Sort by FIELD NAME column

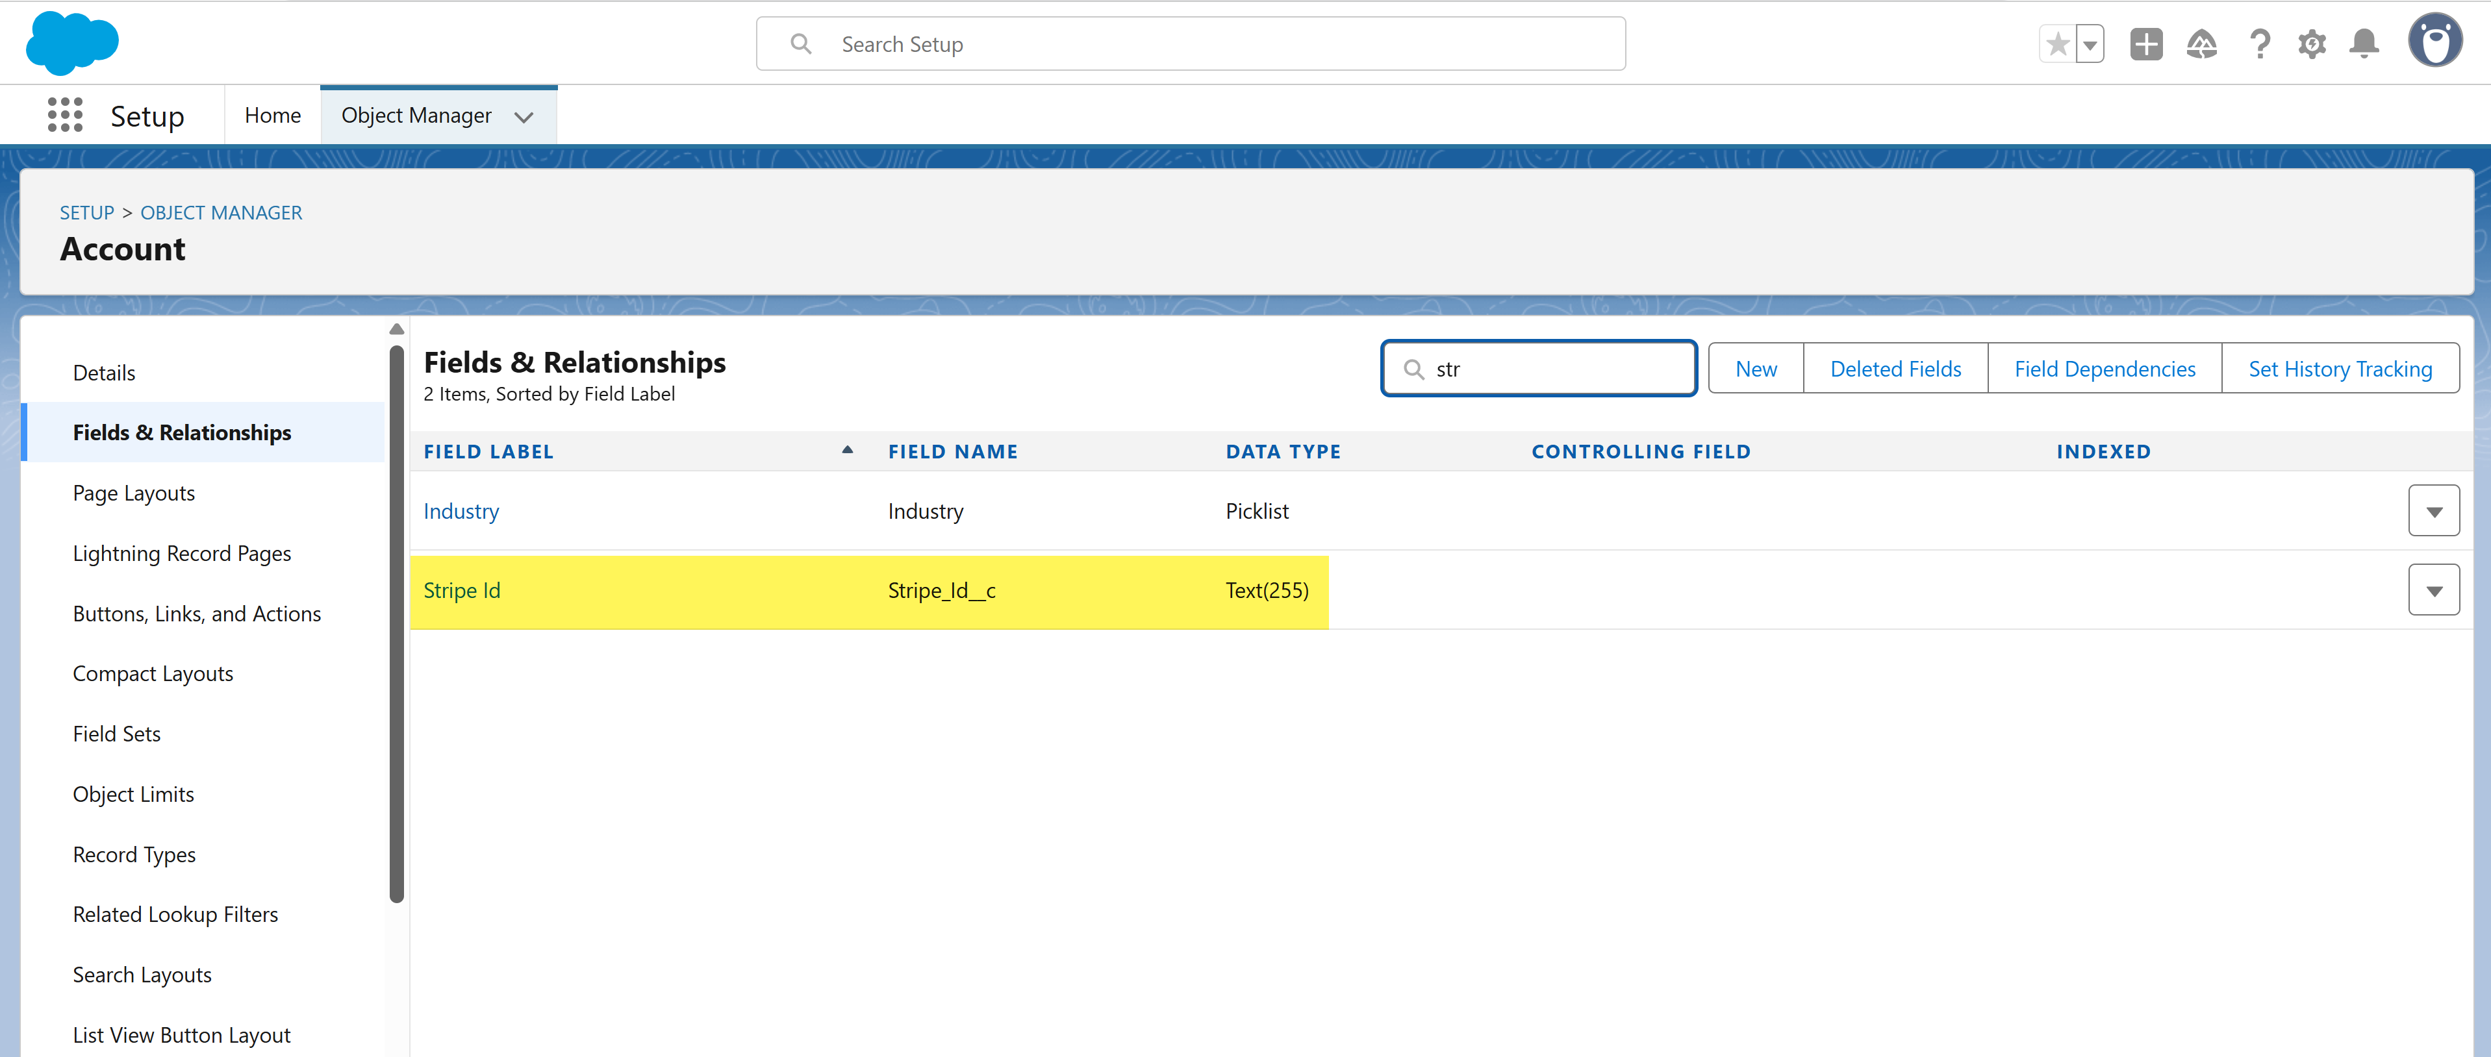click(x=952, y=451)
